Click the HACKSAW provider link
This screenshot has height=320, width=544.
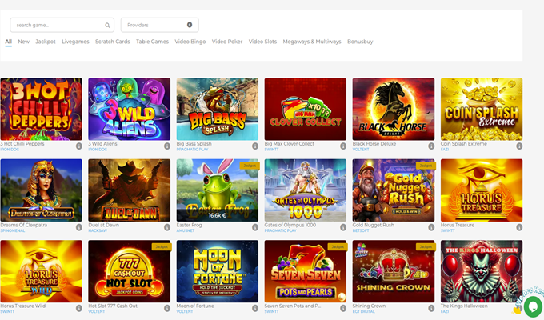(98, 230)
